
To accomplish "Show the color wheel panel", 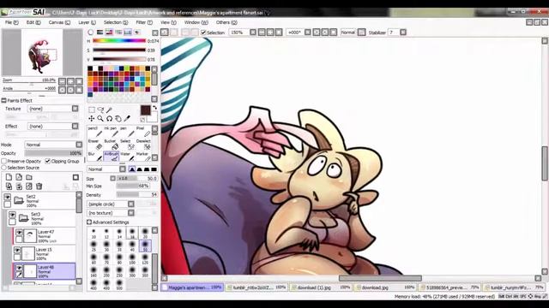I will [91, 33].
